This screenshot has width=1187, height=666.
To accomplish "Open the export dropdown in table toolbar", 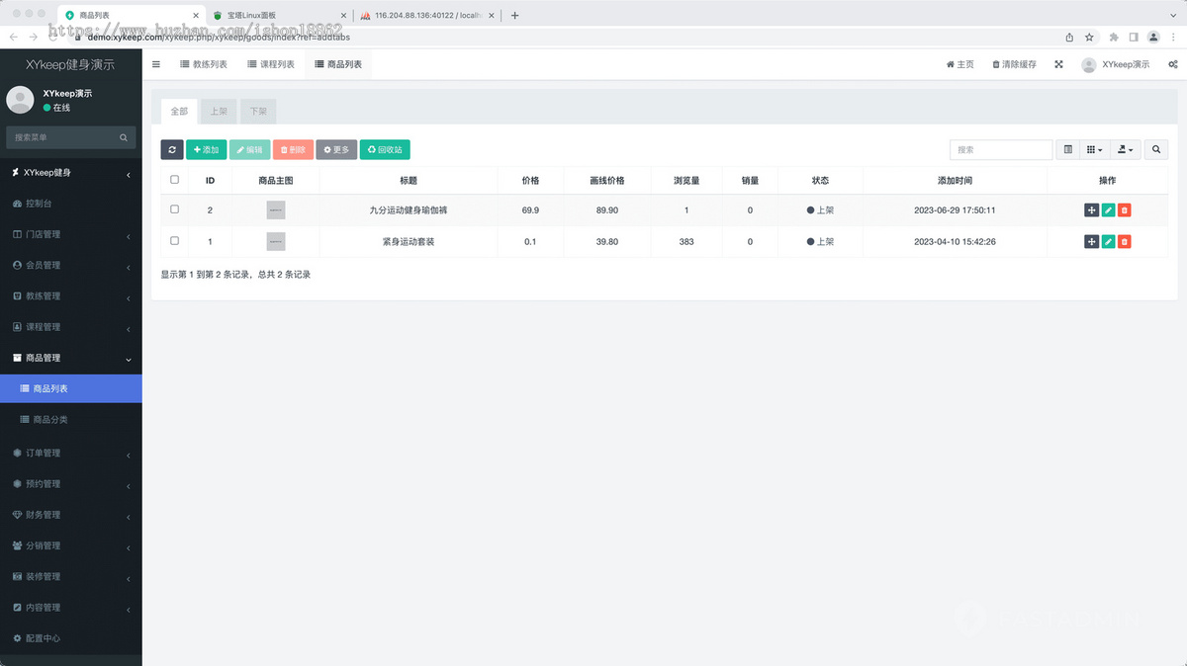I will pyautogui.click(x=1125, y=150).
